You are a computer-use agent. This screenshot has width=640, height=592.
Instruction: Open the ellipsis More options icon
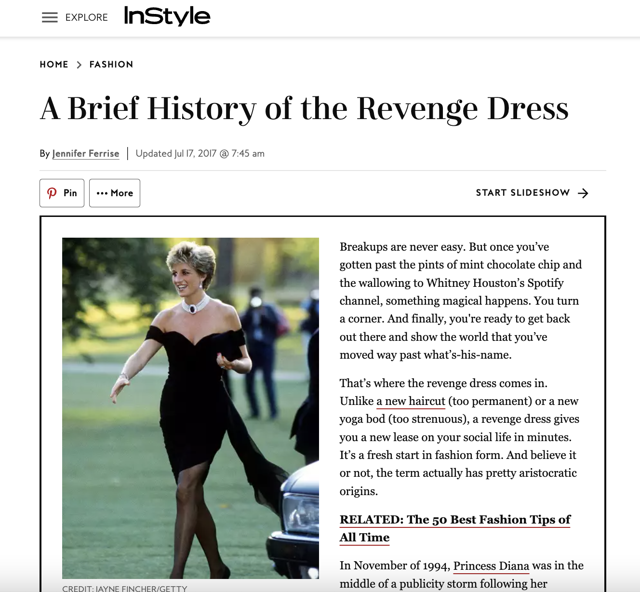pyautogui.click(x=103, y=193)
